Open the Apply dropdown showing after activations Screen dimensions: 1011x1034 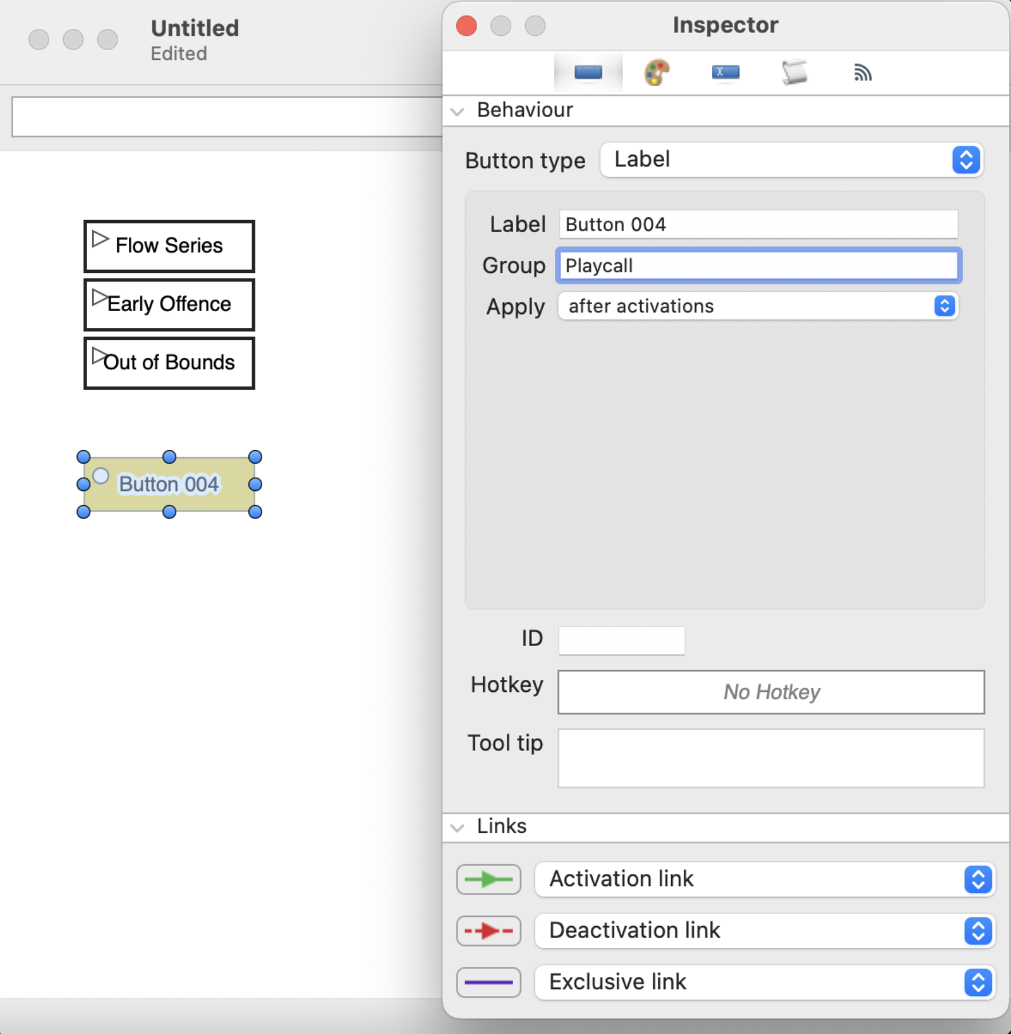pos(944,307)
